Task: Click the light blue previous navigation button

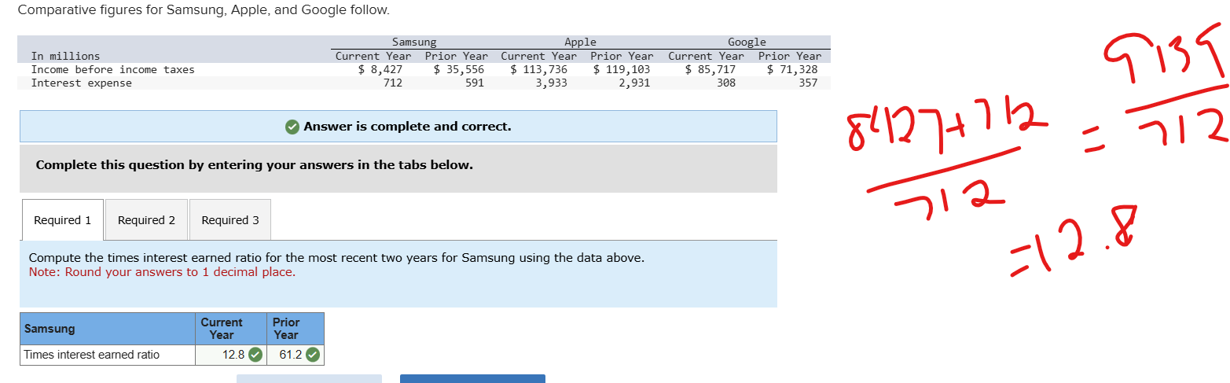Action: tap(309, 378)
